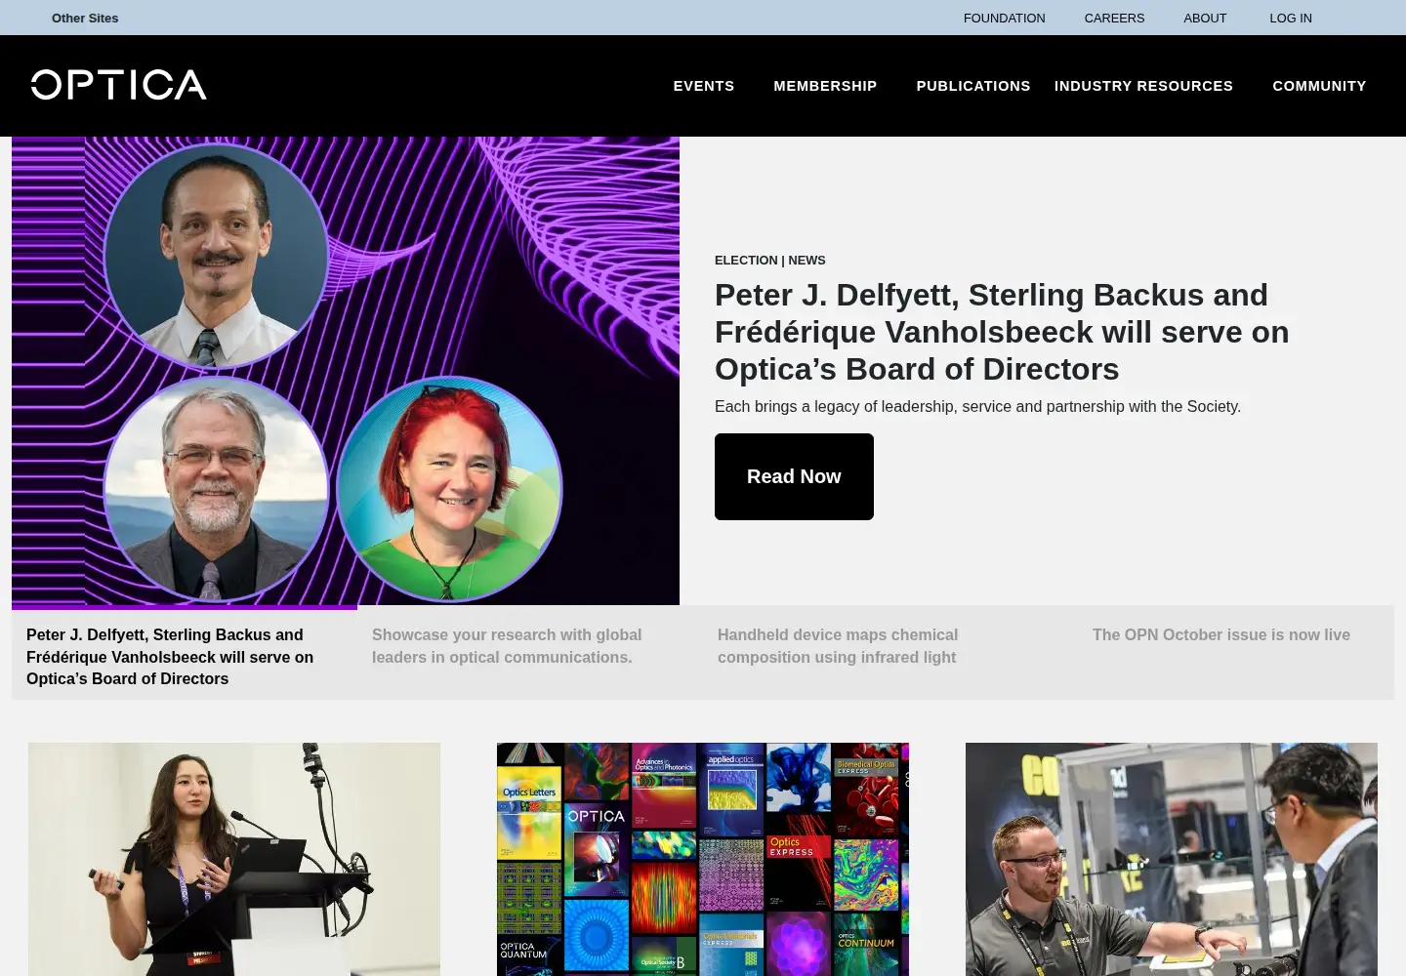This screenshot has height=976, width=1406.
Task: Open the About link
Action: [x=1205, y=18]
